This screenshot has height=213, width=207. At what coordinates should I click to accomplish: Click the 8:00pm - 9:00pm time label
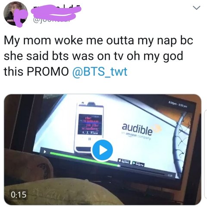click(178, 105)
